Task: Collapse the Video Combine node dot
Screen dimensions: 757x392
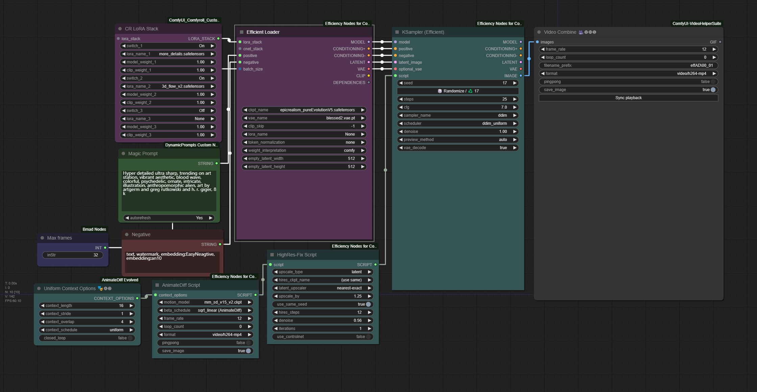Action: click(539, 32)
